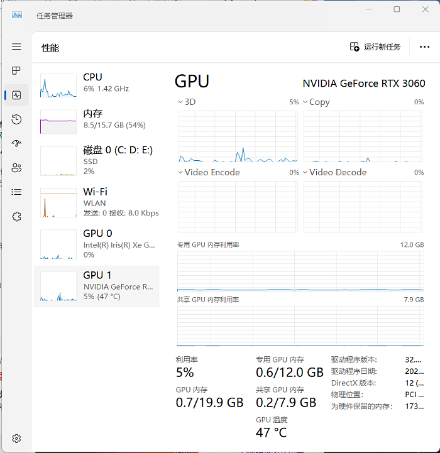
Task: Click the 0.7/19.9 GB GPU memory value
Action: click(209, 403)
